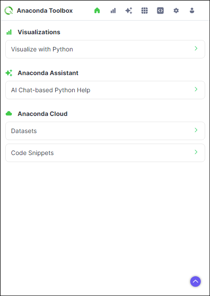The image size is (210, 296).
Task: Click the Anaconda logo icon
Action: (x=9, y=11)
